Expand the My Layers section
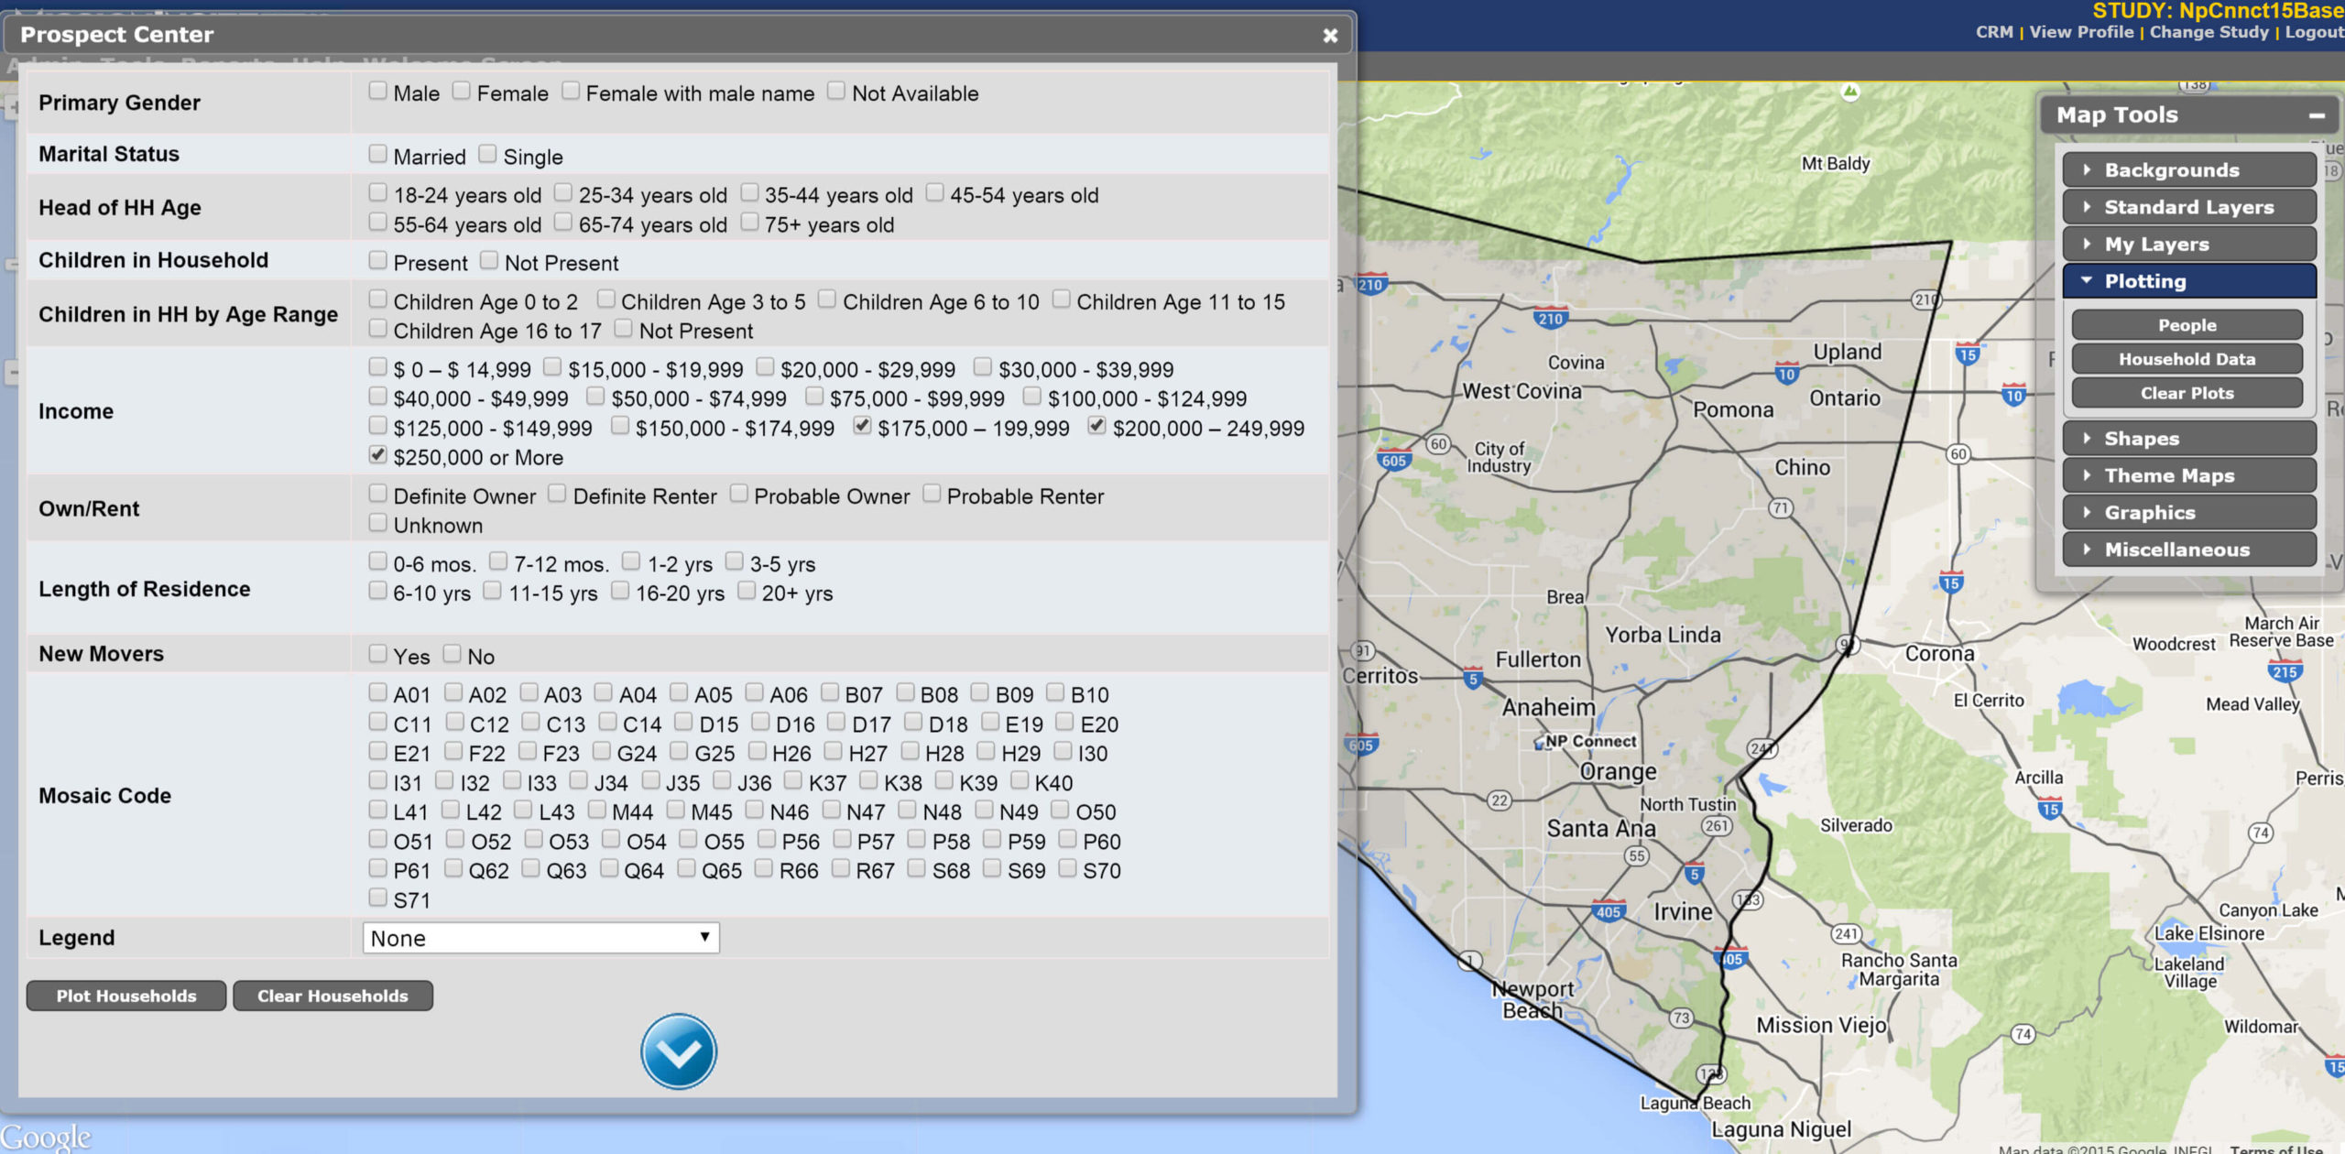Viewport: 2345px width, 1154px height. click(x=2188, y=245)
